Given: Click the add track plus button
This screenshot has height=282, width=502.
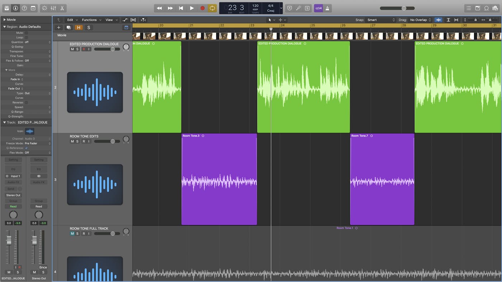Looking at the screenshot, I should pos(59,28).
